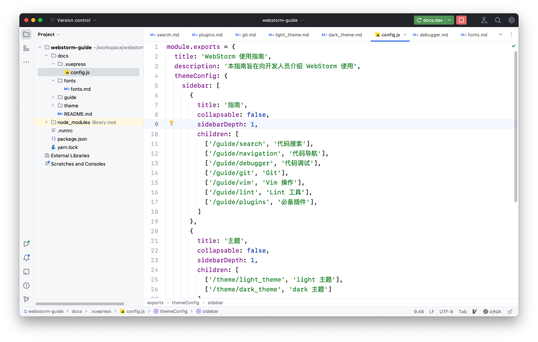Open the webstorm-guide project dropdown
Image resolution: width=538 pixels, height=342 pixels.
[x=283, y=20]
